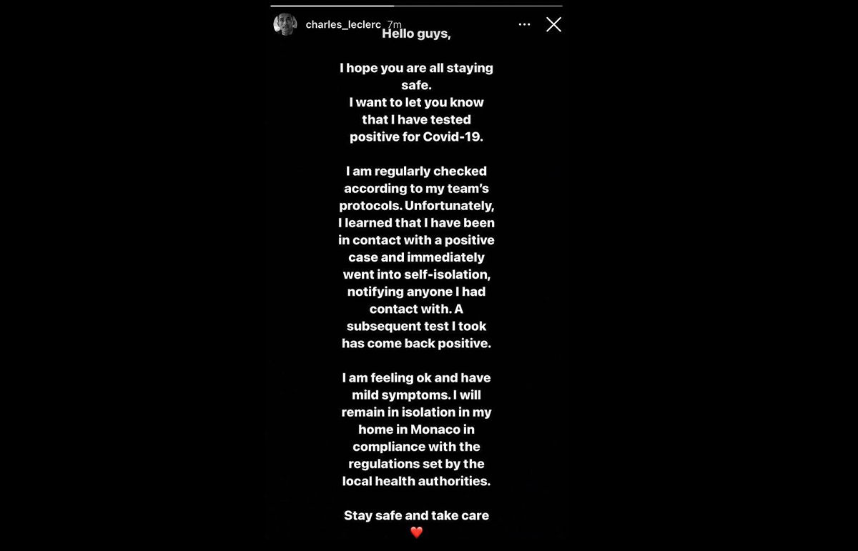Tap the "I am feeling ok and have" line
The image size is (858, 551).
(416, 377)
